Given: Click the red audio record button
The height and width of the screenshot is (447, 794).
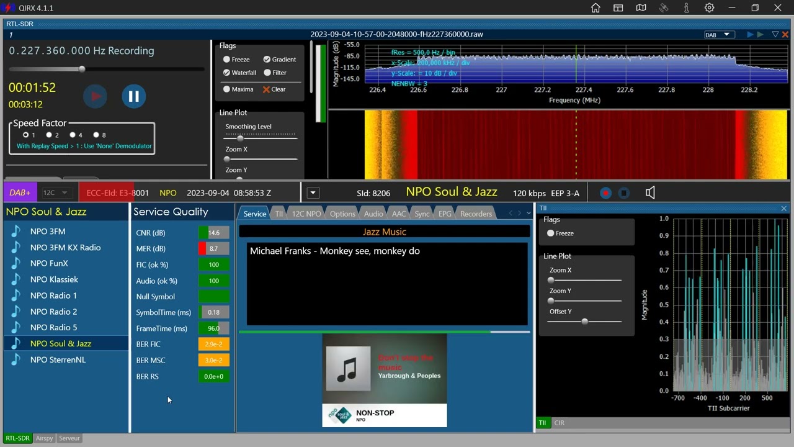Looking at the screenshot, I should click(605, 193).
